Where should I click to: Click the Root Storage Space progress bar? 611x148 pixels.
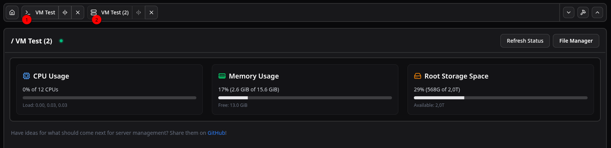501,98
